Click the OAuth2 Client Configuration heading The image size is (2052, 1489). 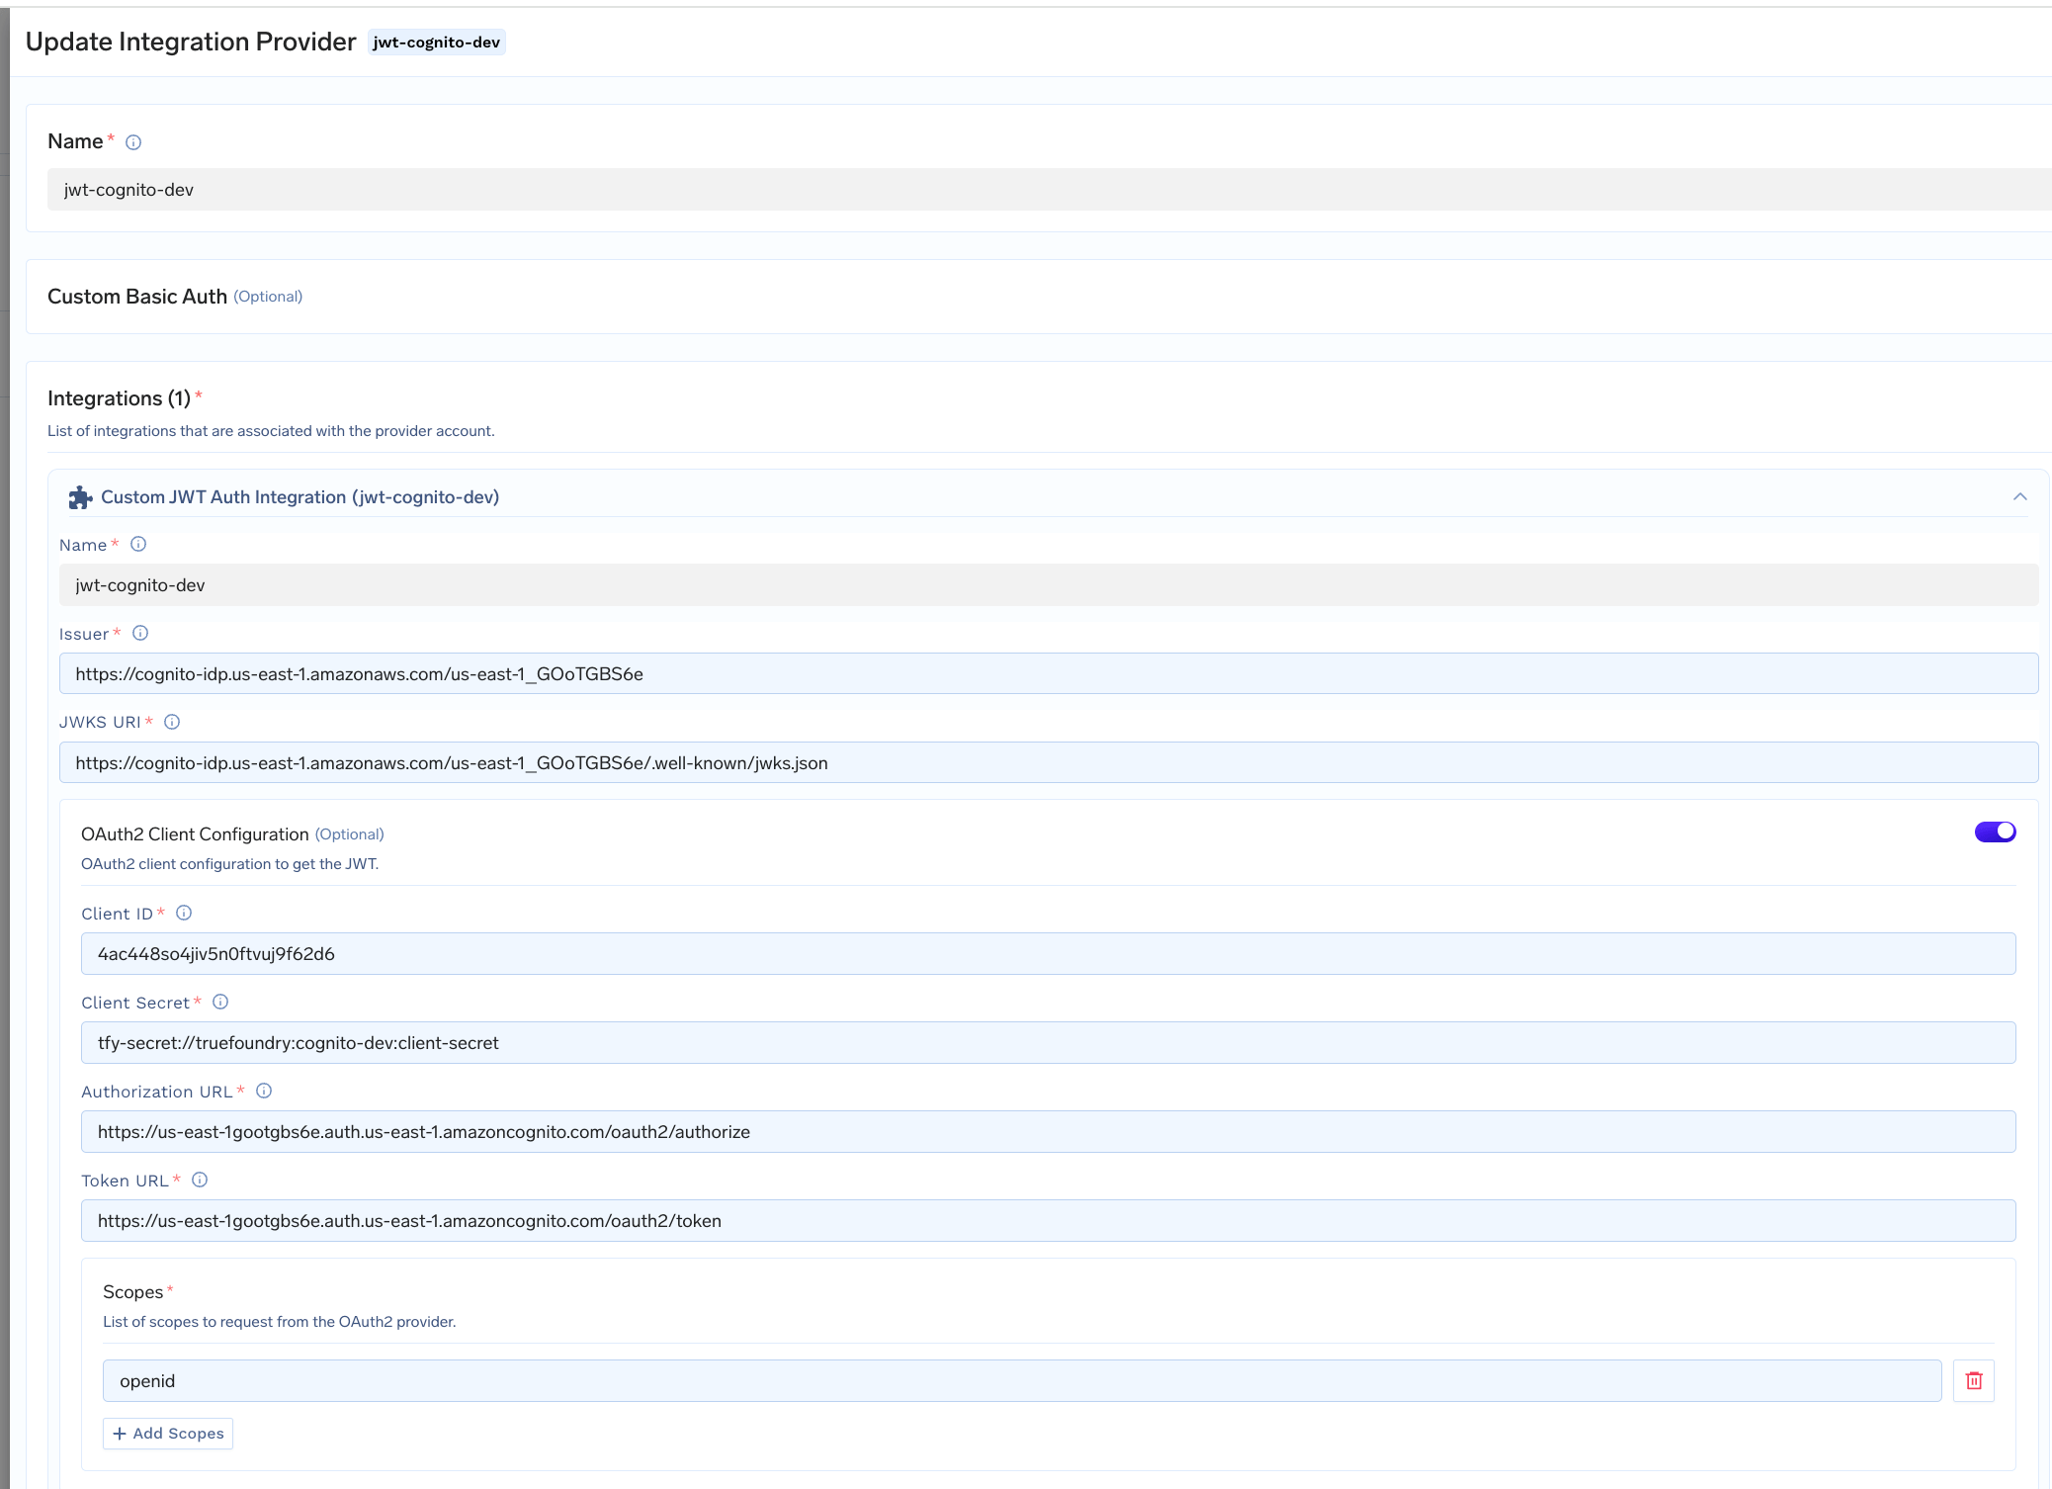[195, 834]
